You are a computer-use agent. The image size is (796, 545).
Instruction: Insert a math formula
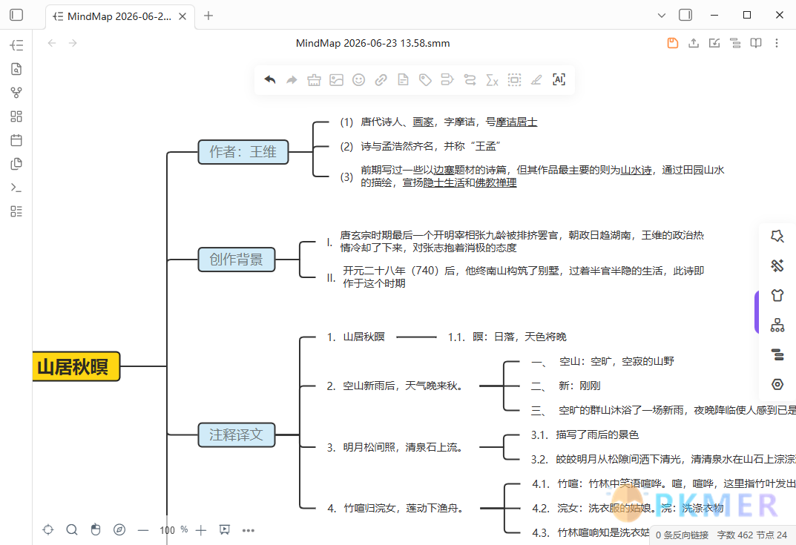click(493, 79)
